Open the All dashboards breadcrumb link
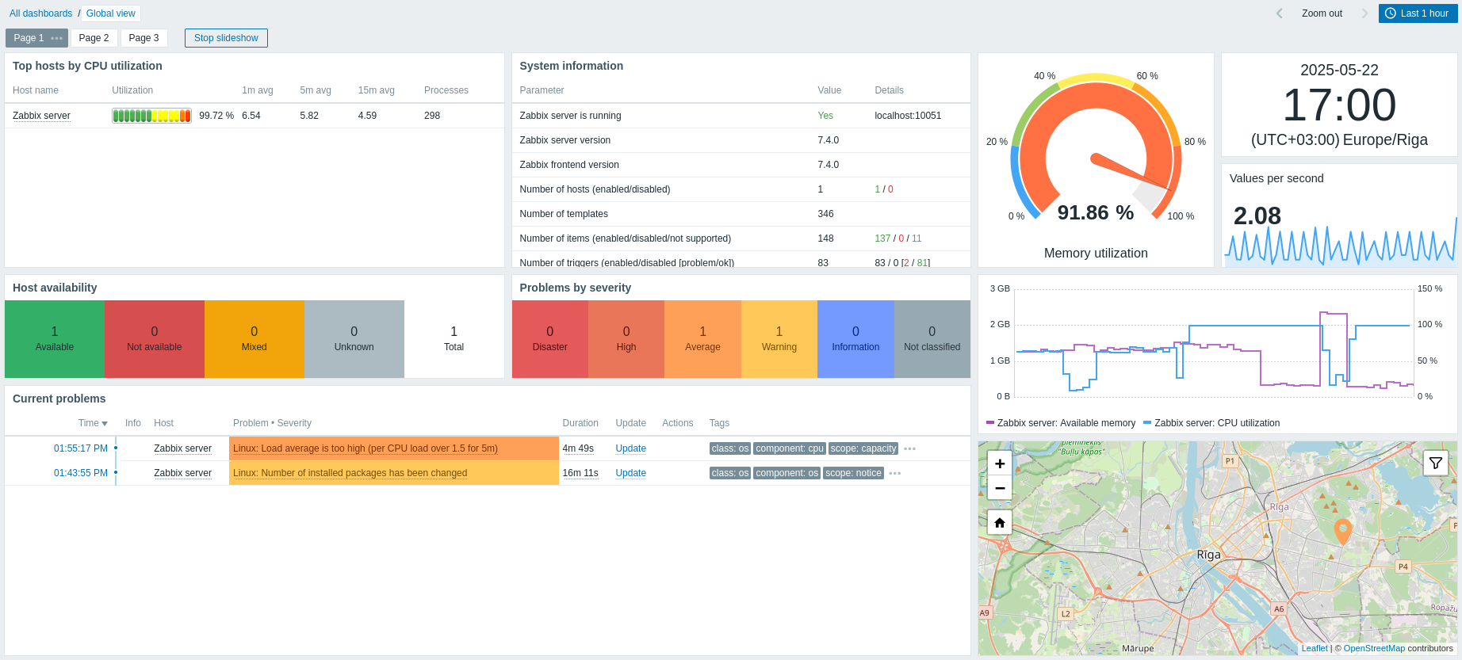 tap(40, 13)
